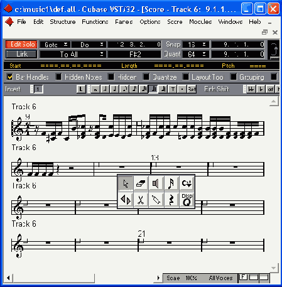Open the Help menu
This screenshot has width=282, height=287.
[x=255, y=22]
